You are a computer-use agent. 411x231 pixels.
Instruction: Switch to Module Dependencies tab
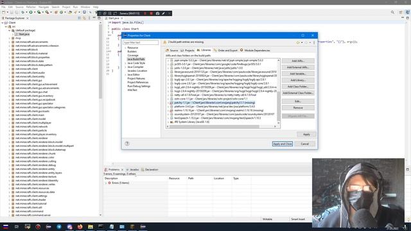(x=255, y=50)
